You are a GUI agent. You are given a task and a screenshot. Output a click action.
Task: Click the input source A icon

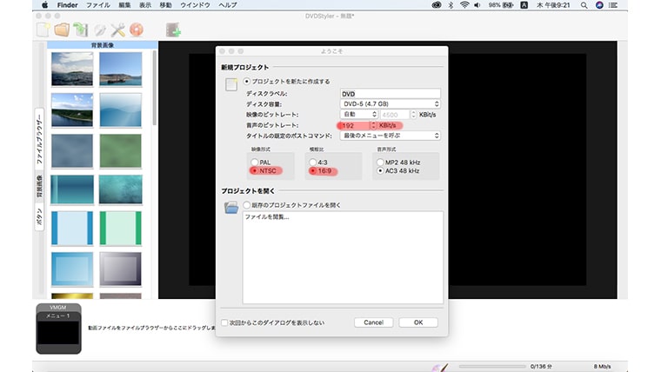click(524, 5)
